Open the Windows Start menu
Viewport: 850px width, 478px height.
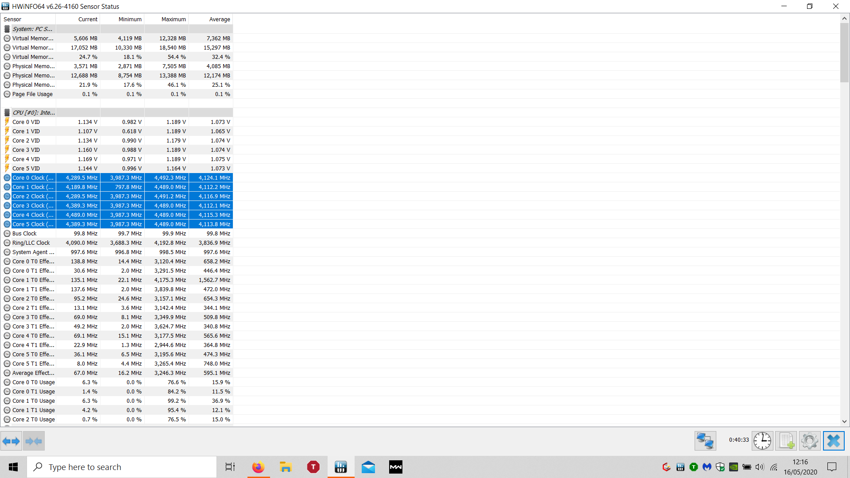pyautogui.click(x=13, y=467)
